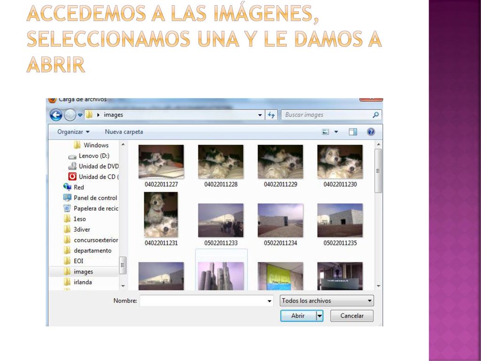Click the Panel de control icon
Image resolution: width=481 pixels, height=361 pixels.
pyautogui.click(x=67, y=198)
